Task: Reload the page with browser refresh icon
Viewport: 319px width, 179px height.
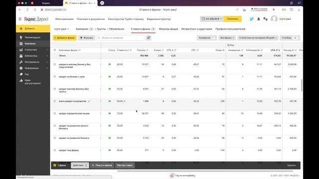Action: pos(35,9)
